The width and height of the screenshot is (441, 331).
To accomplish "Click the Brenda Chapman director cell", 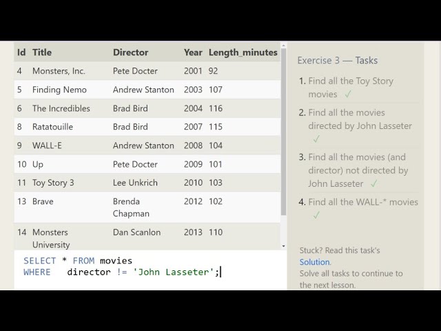I will click(131, 208).
